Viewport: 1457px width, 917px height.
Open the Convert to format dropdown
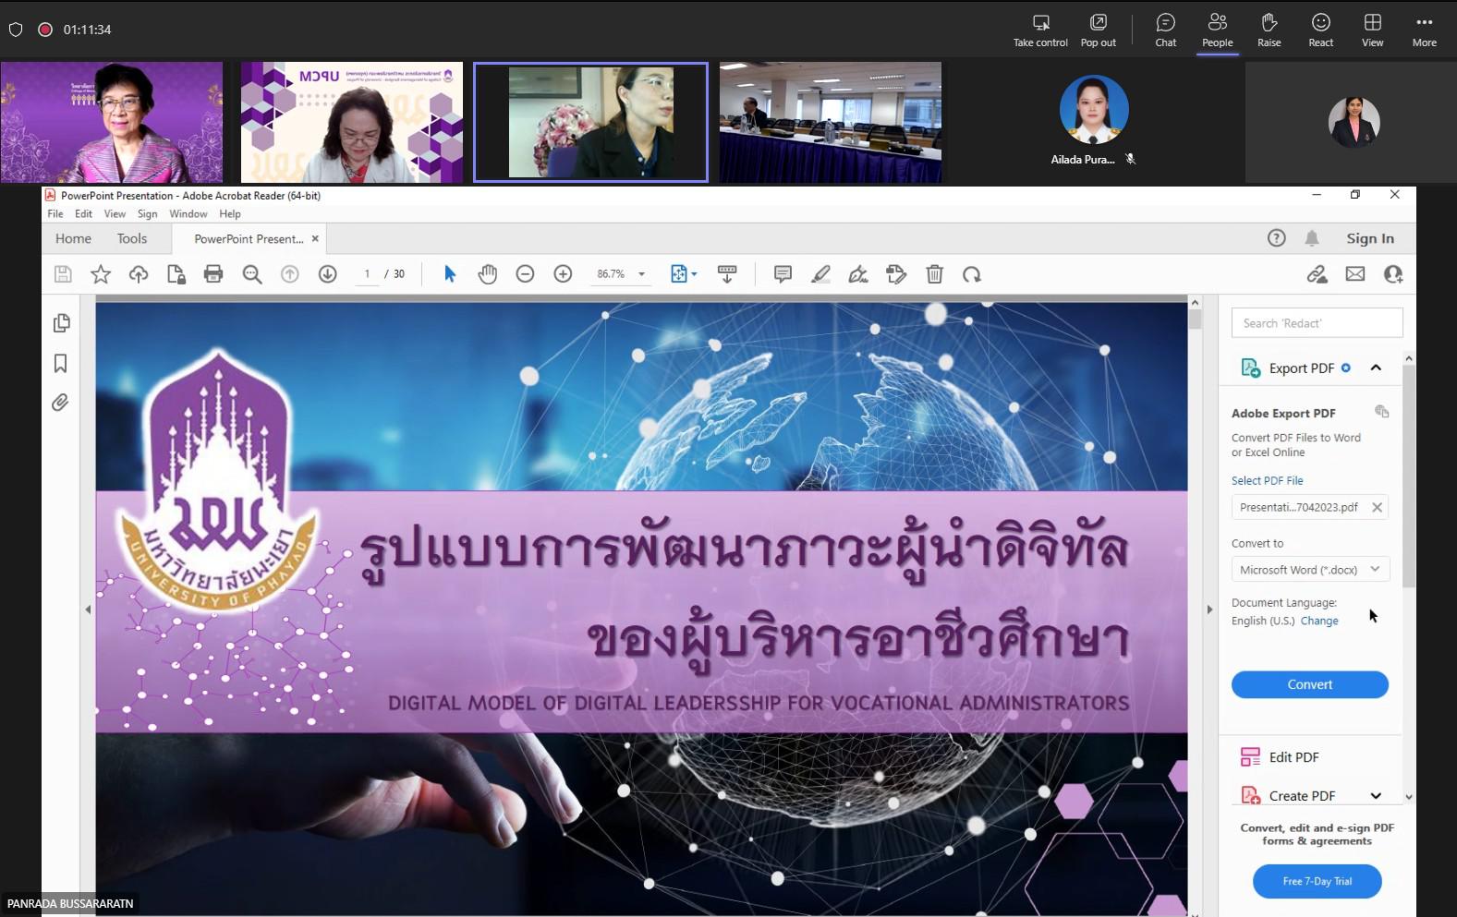[x=1310, y=570]
